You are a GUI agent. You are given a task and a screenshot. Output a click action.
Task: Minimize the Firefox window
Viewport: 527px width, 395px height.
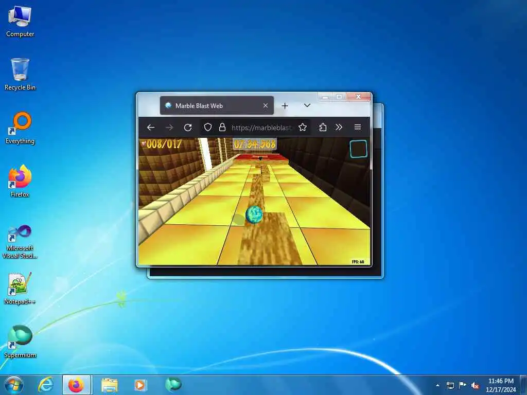pyautogui.click(x=325, y=97)
